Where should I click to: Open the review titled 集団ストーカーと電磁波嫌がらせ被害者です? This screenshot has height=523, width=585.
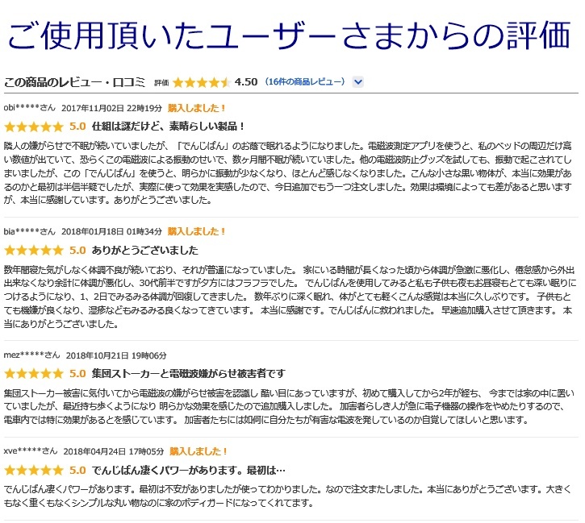pos(189,374)
